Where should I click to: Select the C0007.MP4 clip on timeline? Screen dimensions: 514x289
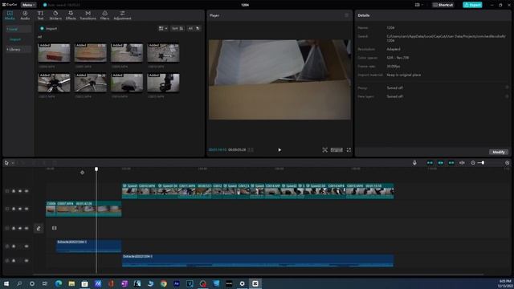point(89,209)
